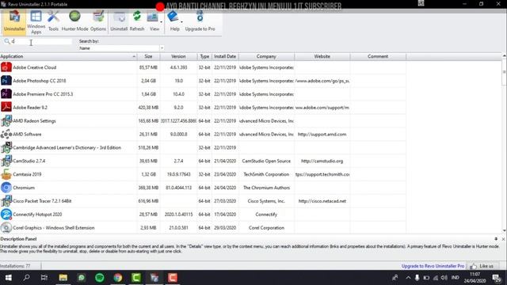
Task: Refresh the installed programs list
Action: point(137,21)
